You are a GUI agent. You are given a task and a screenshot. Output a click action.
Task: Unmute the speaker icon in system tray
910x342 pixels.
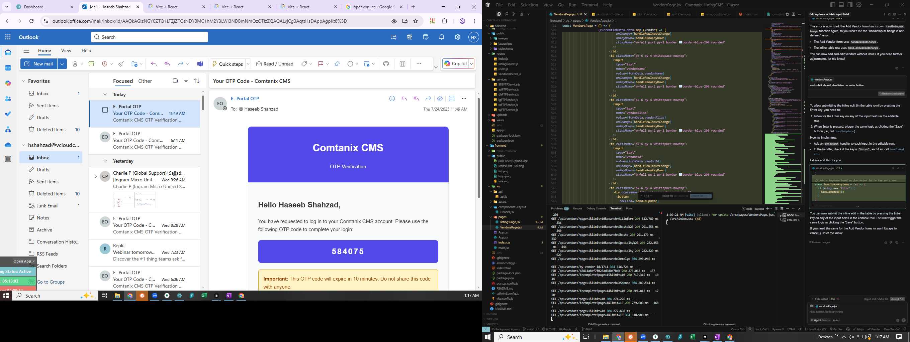[x=851, y=337]
